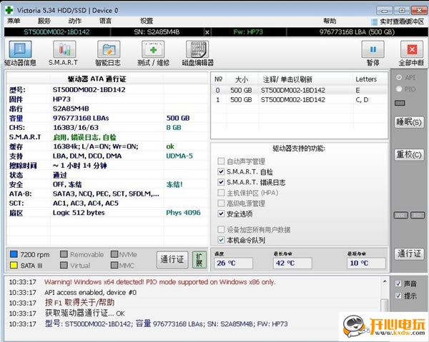Toggle the 声音 sound checkbox
Image resolution: width=429 pixels, height=342 pixels.
398,283
